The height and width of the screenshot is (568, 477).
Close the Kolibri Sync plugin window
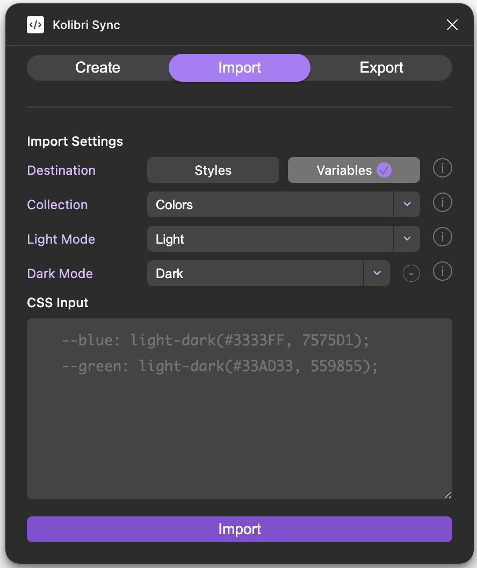(452, 25)
